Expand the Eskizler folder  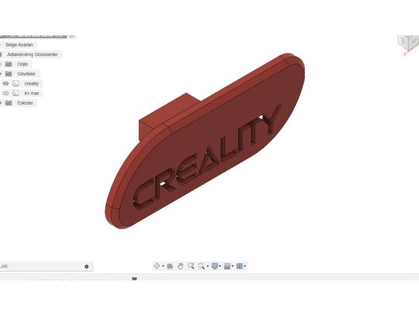point(1,103)
